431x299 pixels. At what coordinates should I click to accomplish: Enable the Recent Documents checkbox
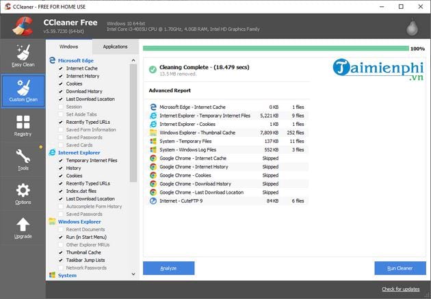click(x=61, y=229)
